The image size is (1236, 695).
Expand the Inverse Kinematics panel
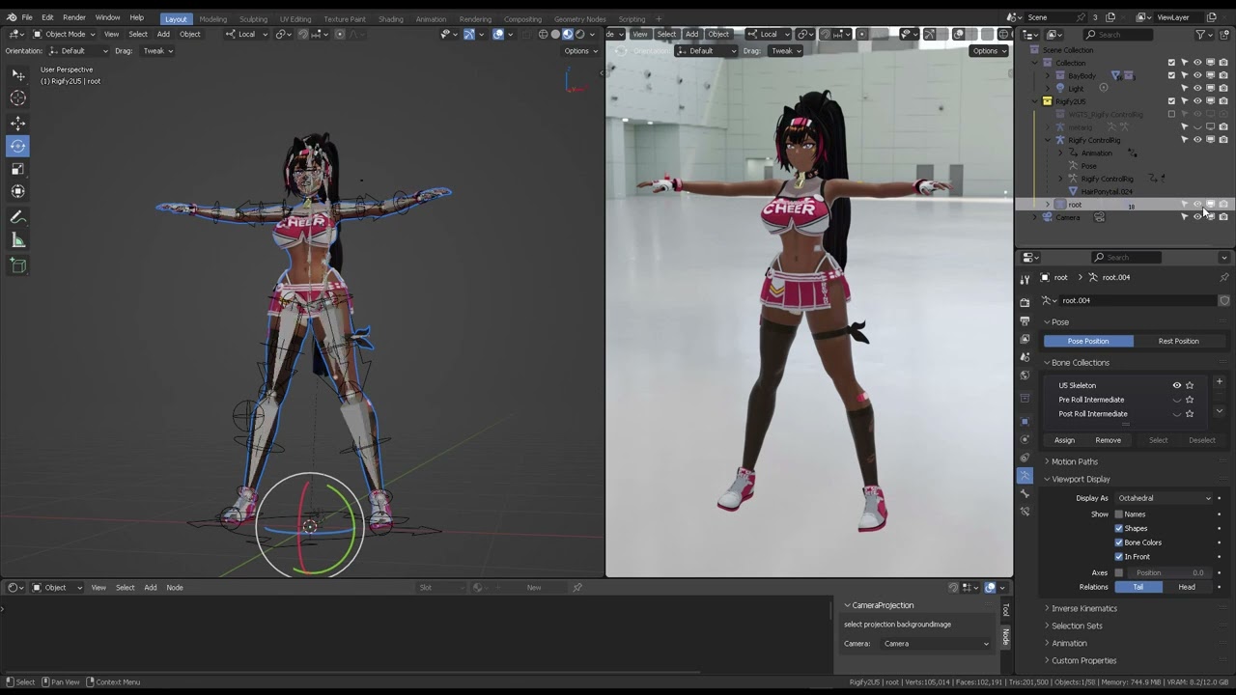tap(1083, 608)
